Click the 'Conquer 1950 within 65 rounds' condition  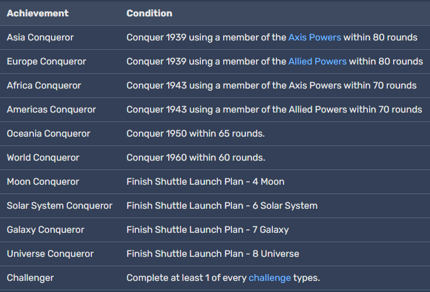pos(196,134)
